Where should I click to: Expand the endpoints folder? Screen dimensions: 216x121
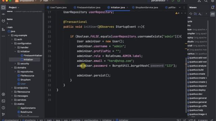click(x=12, y=88)
